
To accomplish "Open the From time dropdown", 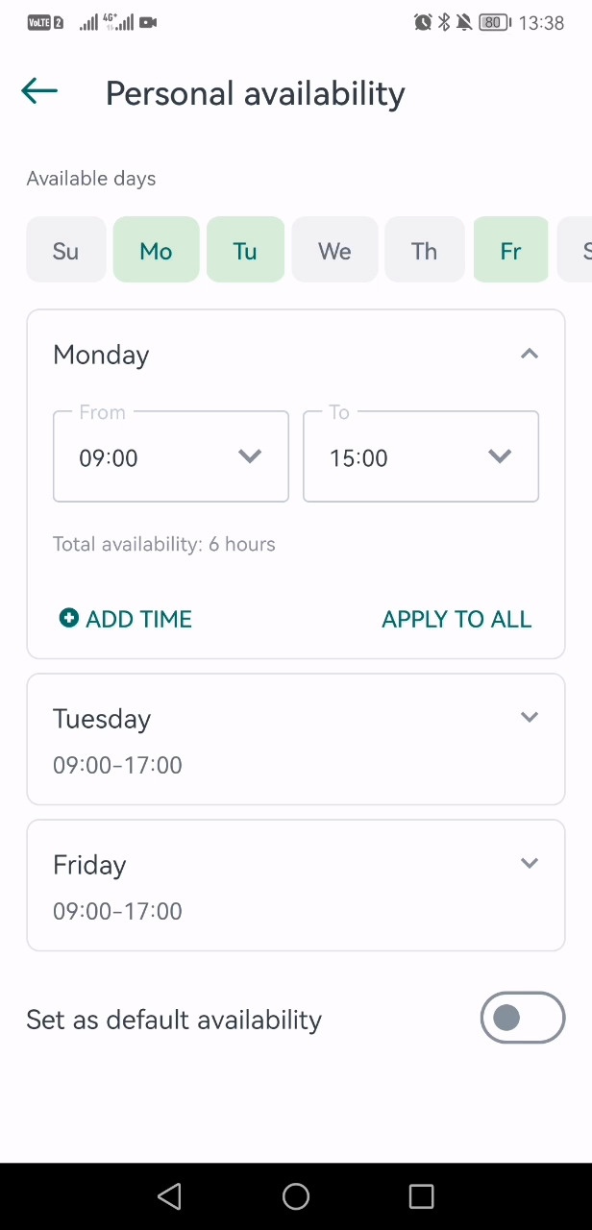I will click(171, 457).
